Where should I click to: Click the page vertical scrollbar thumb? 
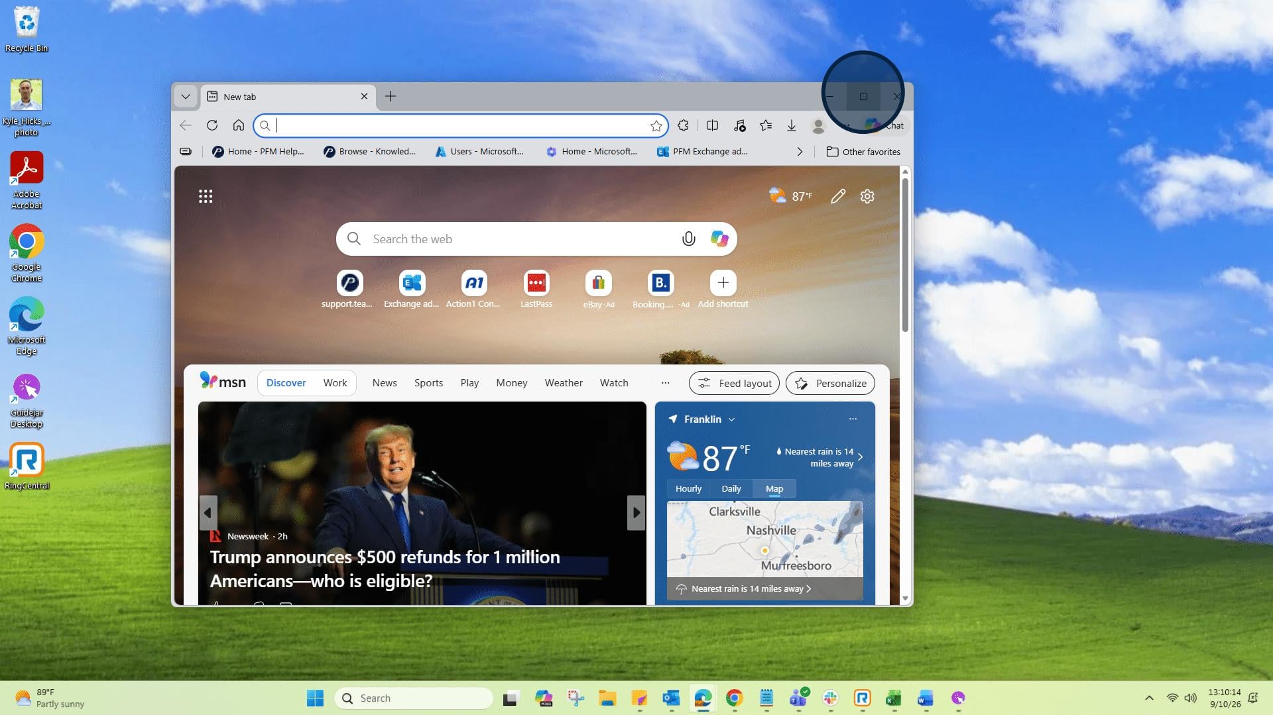pyautogui.click(x=905, y=255)
